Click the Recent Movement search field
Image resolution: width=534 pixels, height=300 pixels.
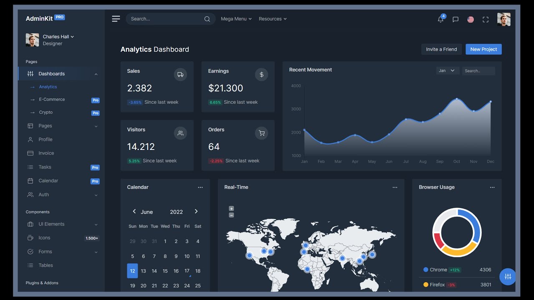479,71
